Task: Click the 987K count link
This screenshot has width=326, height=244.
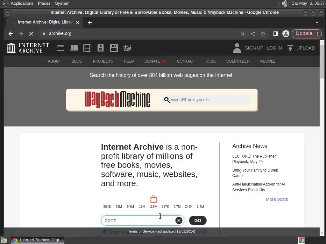Action: [165, 207]
